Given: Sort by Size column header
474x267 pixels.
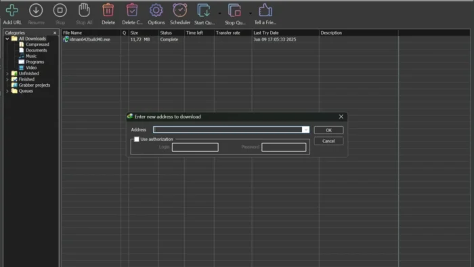Looking at the screenshot, I should pos(144,33).
